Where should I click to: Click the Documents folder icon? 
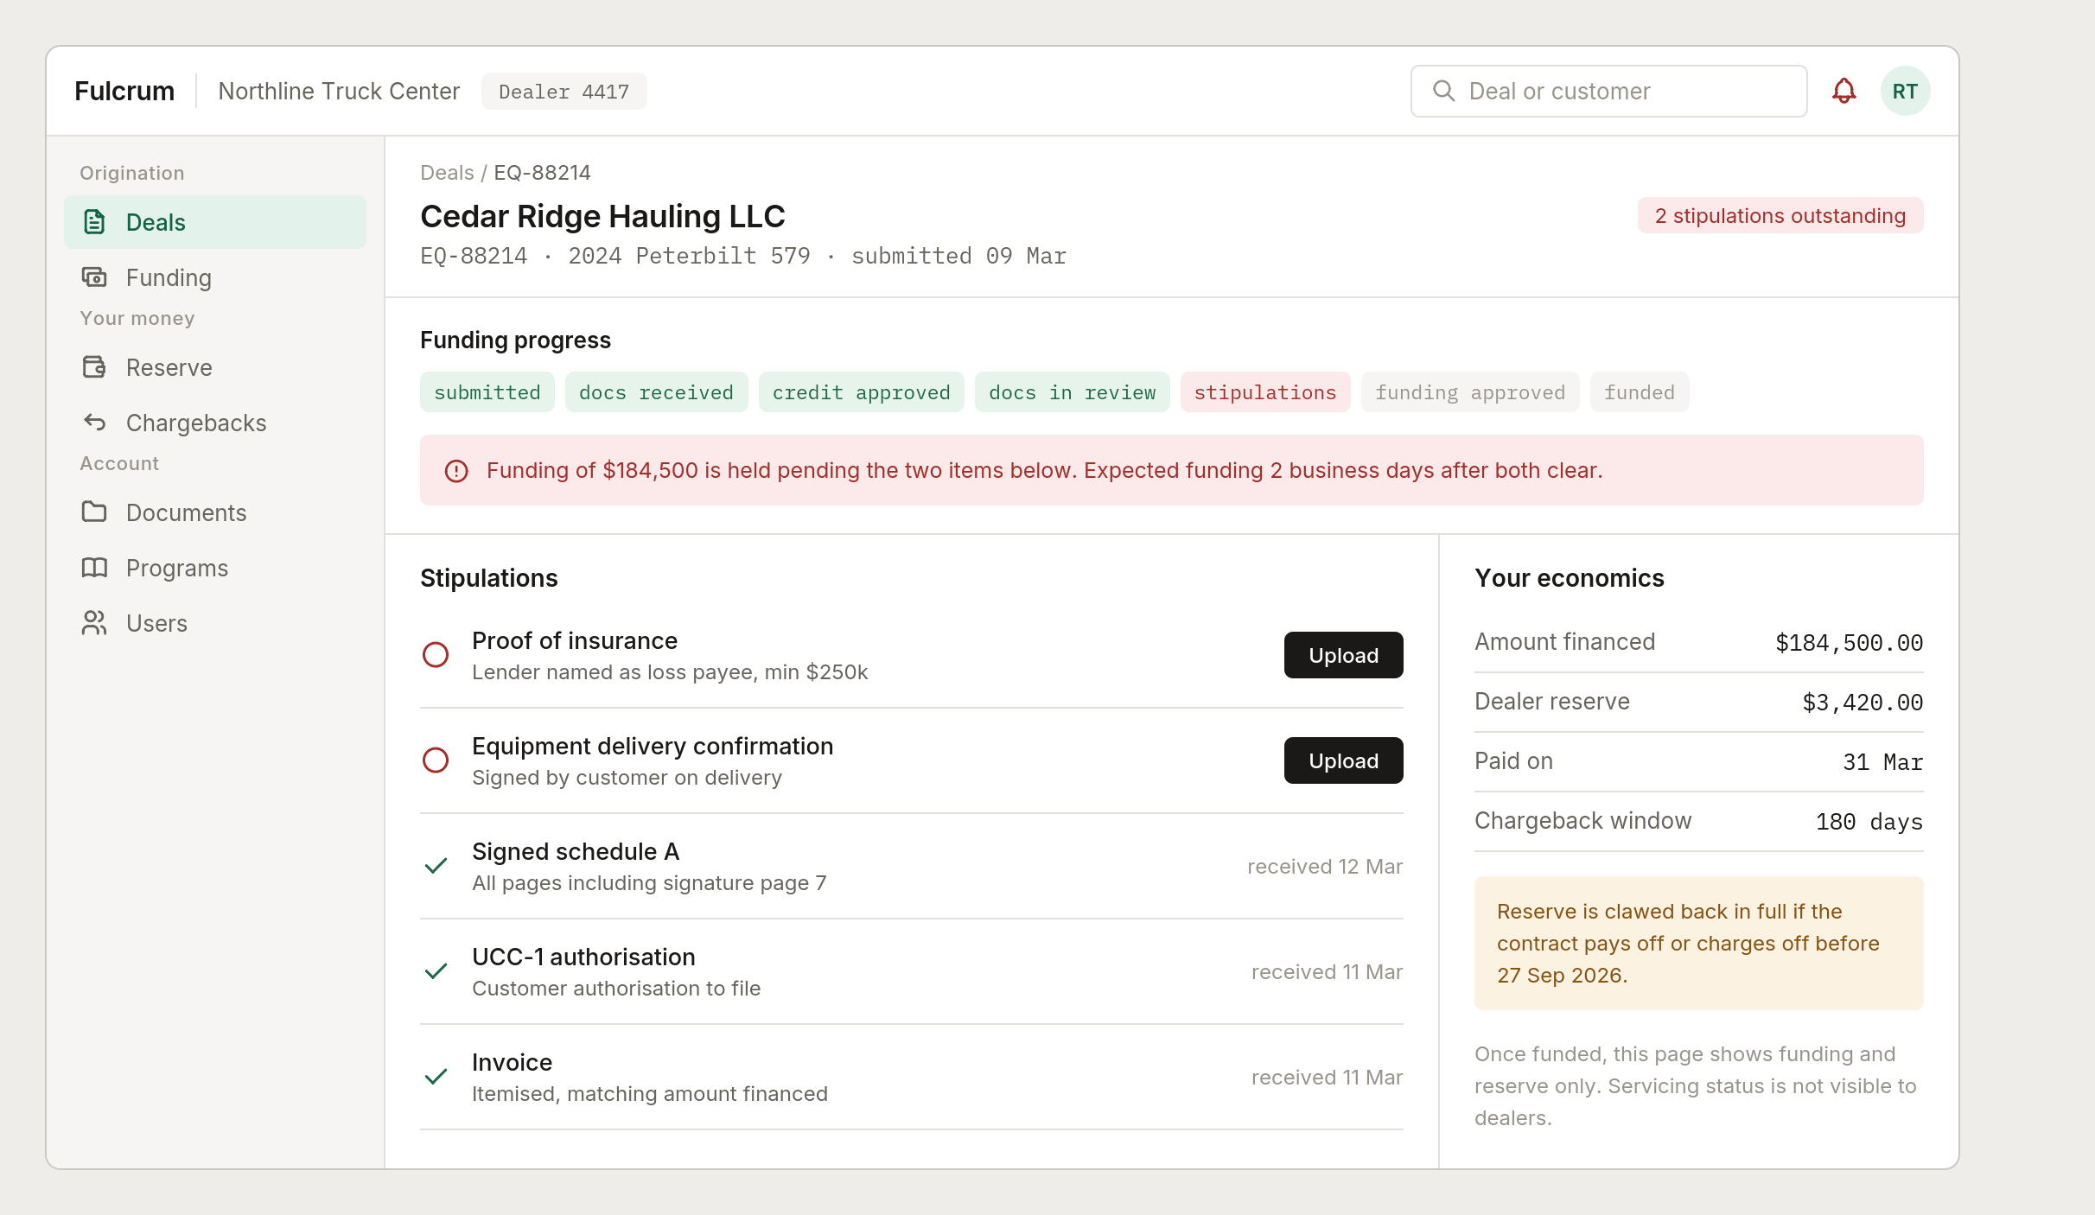(94, 512)
